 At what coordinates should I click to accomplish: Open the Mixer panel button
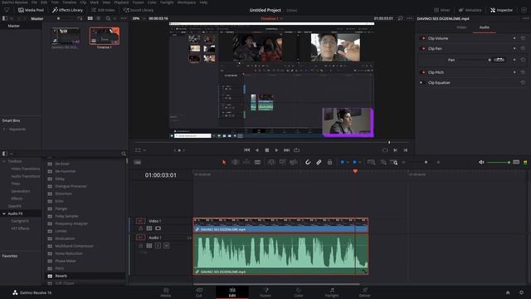point(442,10)
